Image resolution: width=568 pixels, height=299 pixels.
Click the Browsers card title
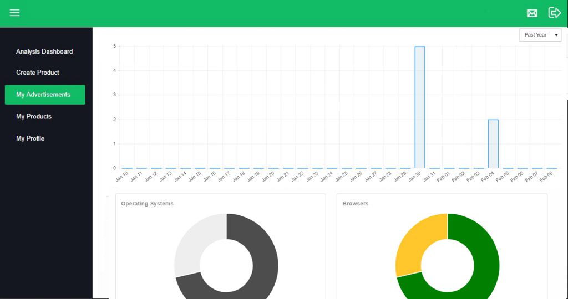click(x=356, y=204)
